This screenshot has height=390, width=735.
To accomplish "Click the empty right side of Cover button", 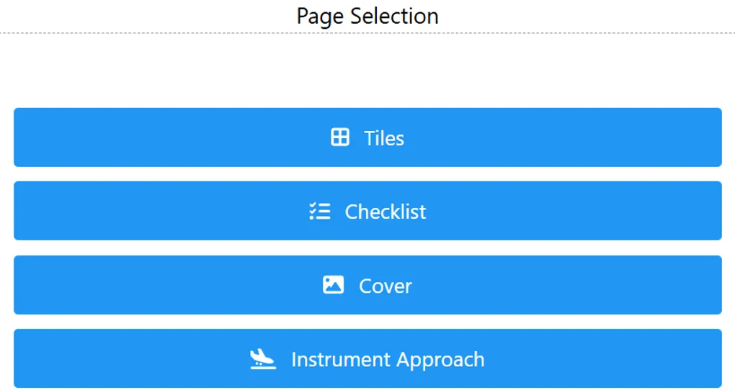I will tap(612, 285).
